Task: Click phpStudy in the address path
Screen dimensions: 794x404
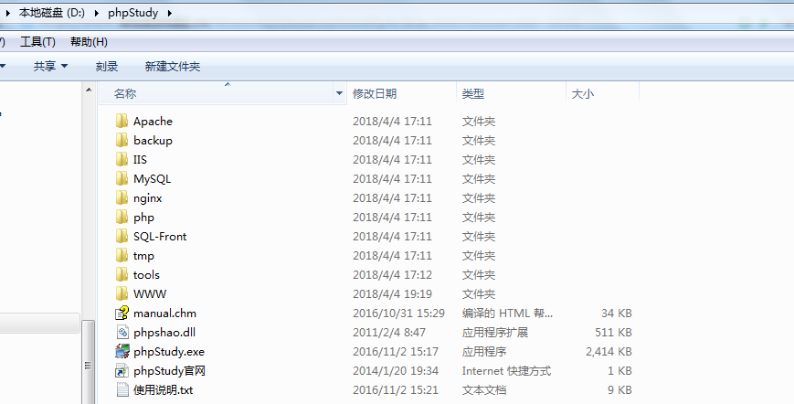Action: [133, 13]
